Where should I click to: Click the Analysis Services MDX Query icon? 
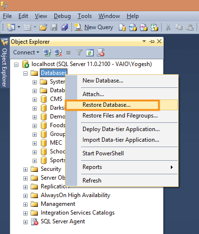coord(133,27)
